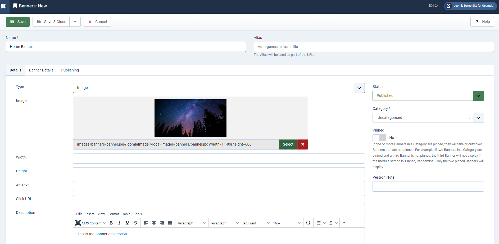Click the image path text field

tap(176, 144)
